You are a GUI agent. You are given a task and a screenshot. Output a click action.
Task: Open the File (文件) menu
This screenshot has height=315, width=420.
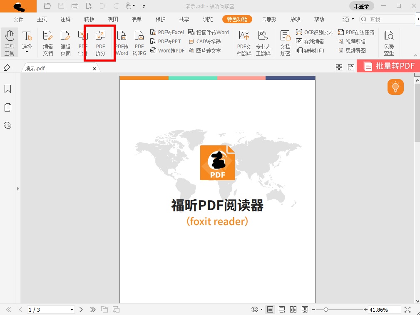coord(18,19)
